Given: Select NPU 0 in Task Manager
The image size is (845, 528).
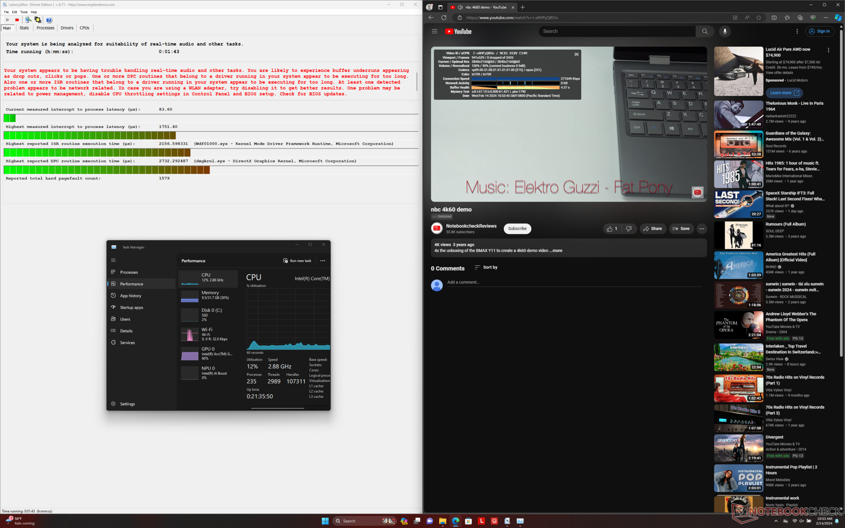Looking at the screenshot, I should click(208, 373).
